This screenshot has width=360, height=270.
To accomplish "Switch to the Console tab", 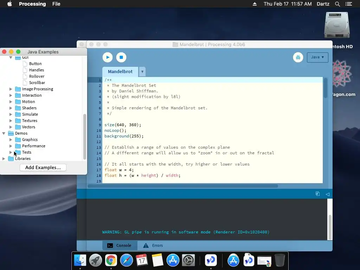I will [120, 245].
